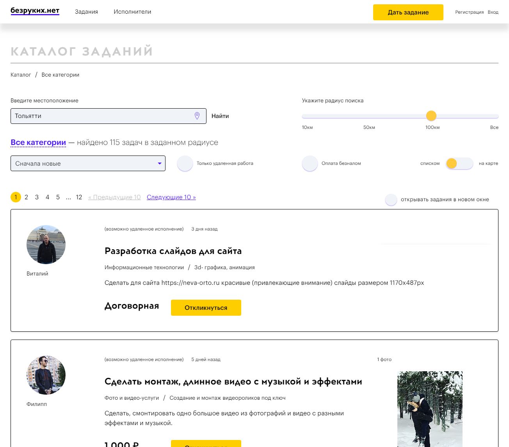Enable 'Только удаленная работа' filter
The image size is (509, 447).
pos(185,163)
